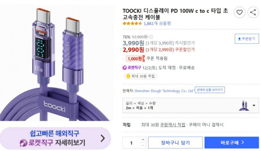Click the purple 로켓직구 delivery badge

pyautogui.click(x=132, y=68)
